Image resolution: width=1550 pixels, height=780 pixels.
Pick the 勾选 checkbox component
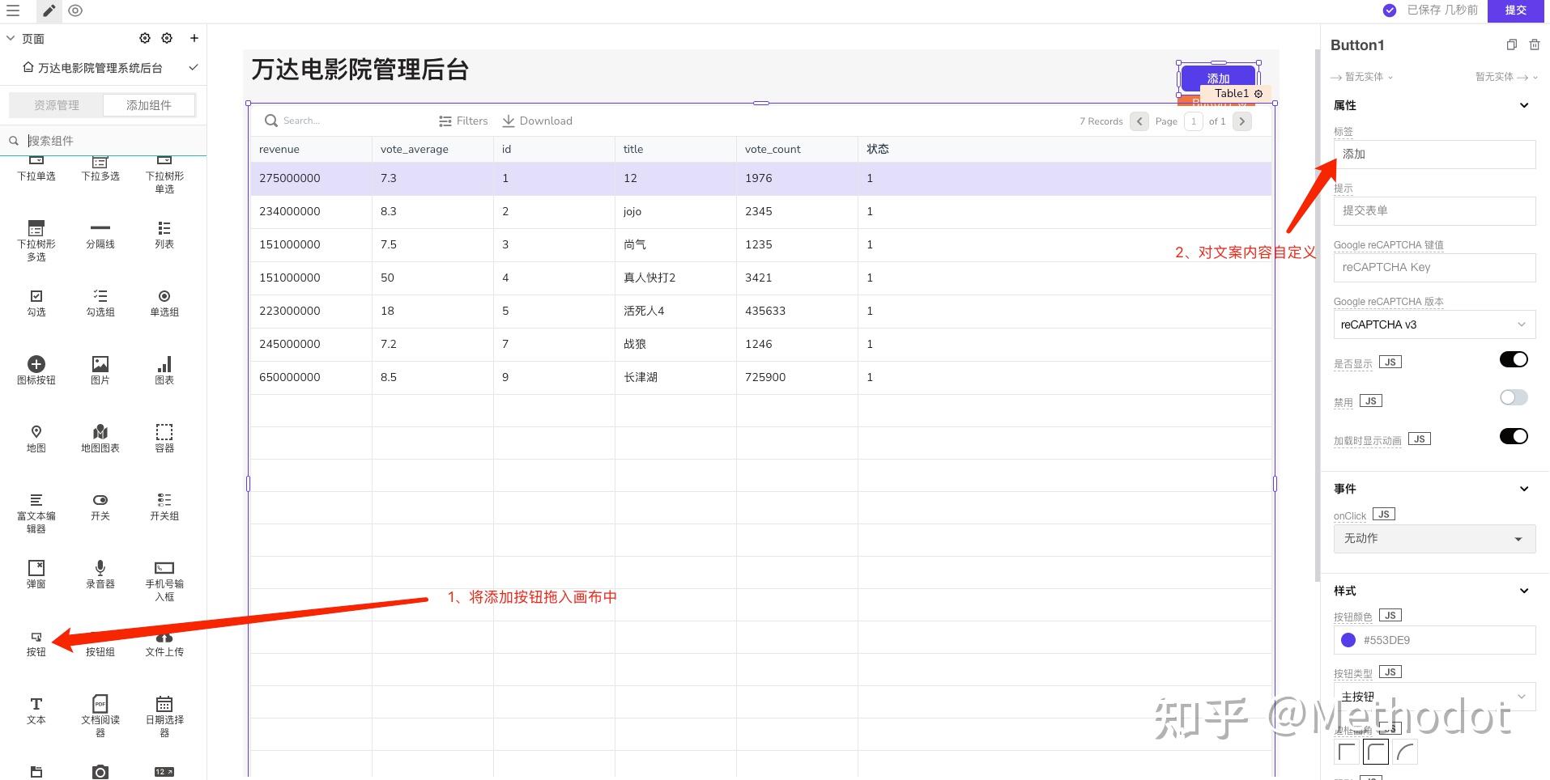click(36, 303)
